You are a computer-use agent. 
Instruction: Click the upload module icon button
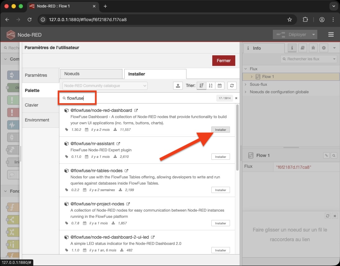click(x=178, y=86)
